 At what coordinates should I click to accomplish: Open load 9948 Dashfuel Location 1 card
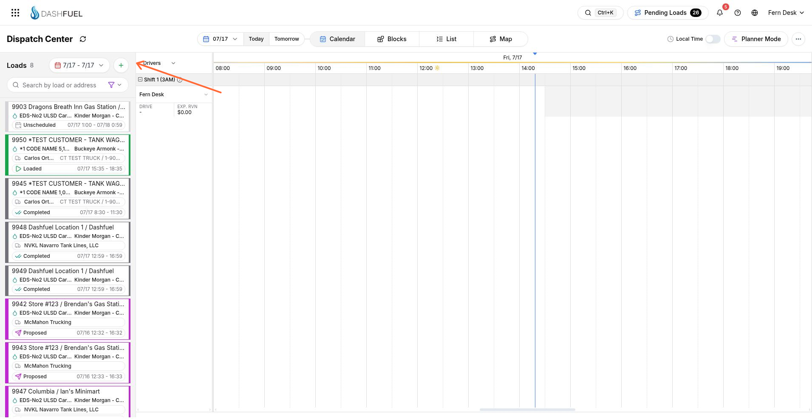point(68,242)
